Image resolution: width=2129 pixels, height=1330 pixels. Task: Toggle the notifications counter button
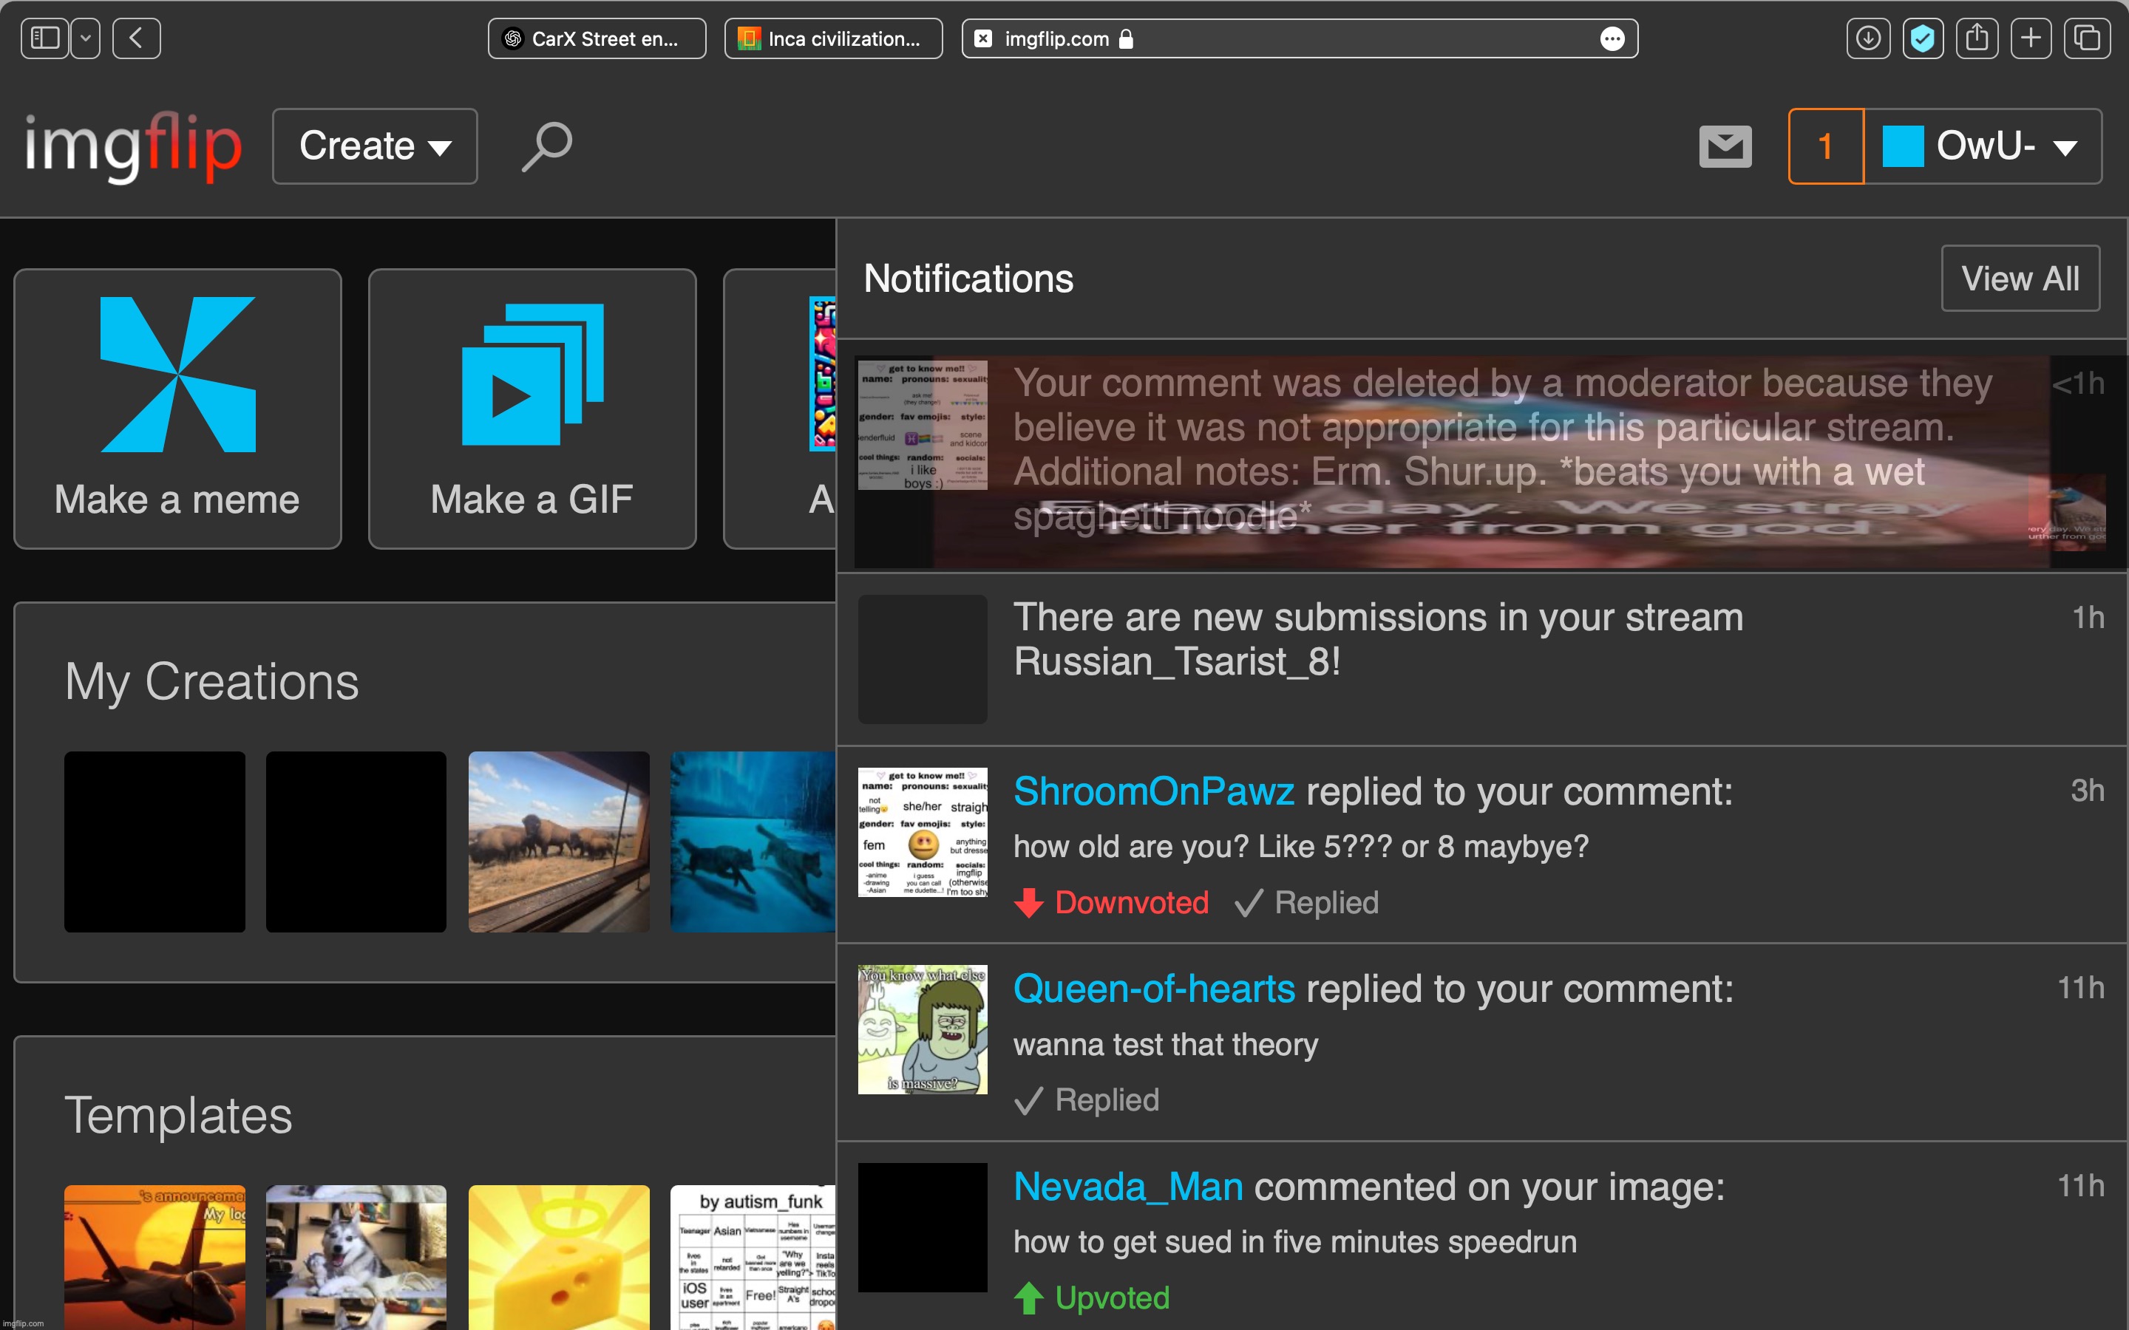pos(1825,146)
